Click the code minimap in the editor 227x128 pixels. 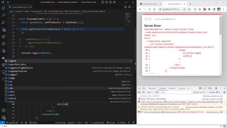(x=128, y=19)
